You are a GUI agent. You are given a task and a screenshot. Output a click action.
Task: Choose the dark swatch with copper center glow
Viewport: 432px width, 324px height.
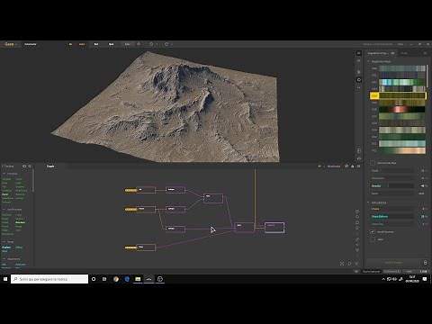[402, 109]
